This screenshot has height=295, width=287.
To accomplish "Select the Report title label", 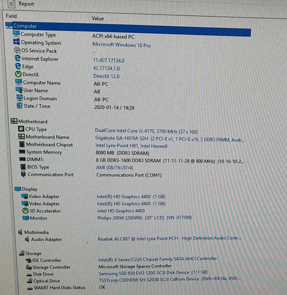I will (26, 4).
